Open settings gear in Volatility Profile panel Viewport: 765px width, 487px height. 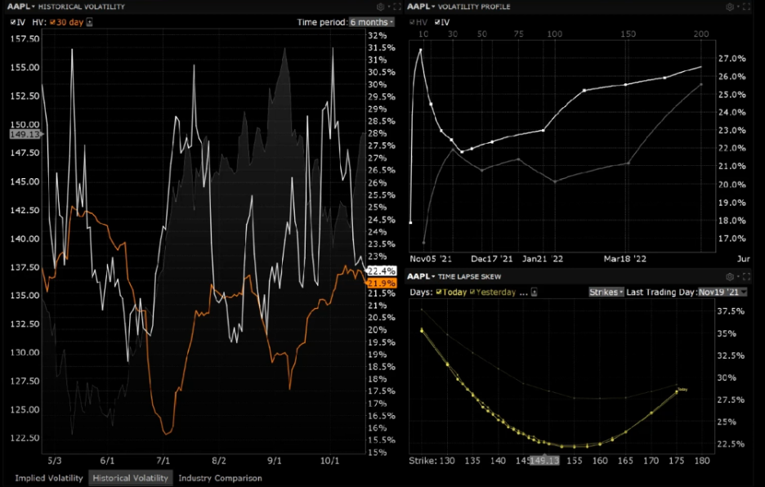coord(730,7)
